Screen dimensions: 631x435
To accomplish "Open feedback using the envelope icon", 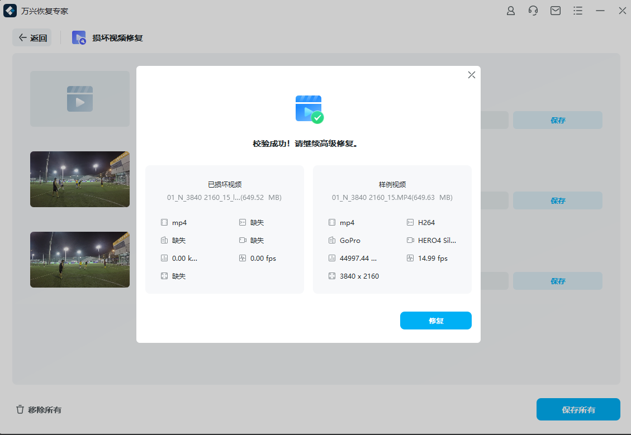I will point(555,10).
